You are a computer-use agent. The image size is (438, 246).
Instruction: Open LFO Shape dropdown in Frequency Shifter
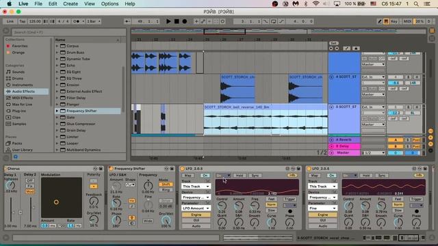click(130, 184)
